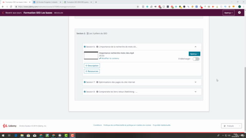Open Propriété intellectuelle footer link
The image size is (246, 138).
pos(161,125)
